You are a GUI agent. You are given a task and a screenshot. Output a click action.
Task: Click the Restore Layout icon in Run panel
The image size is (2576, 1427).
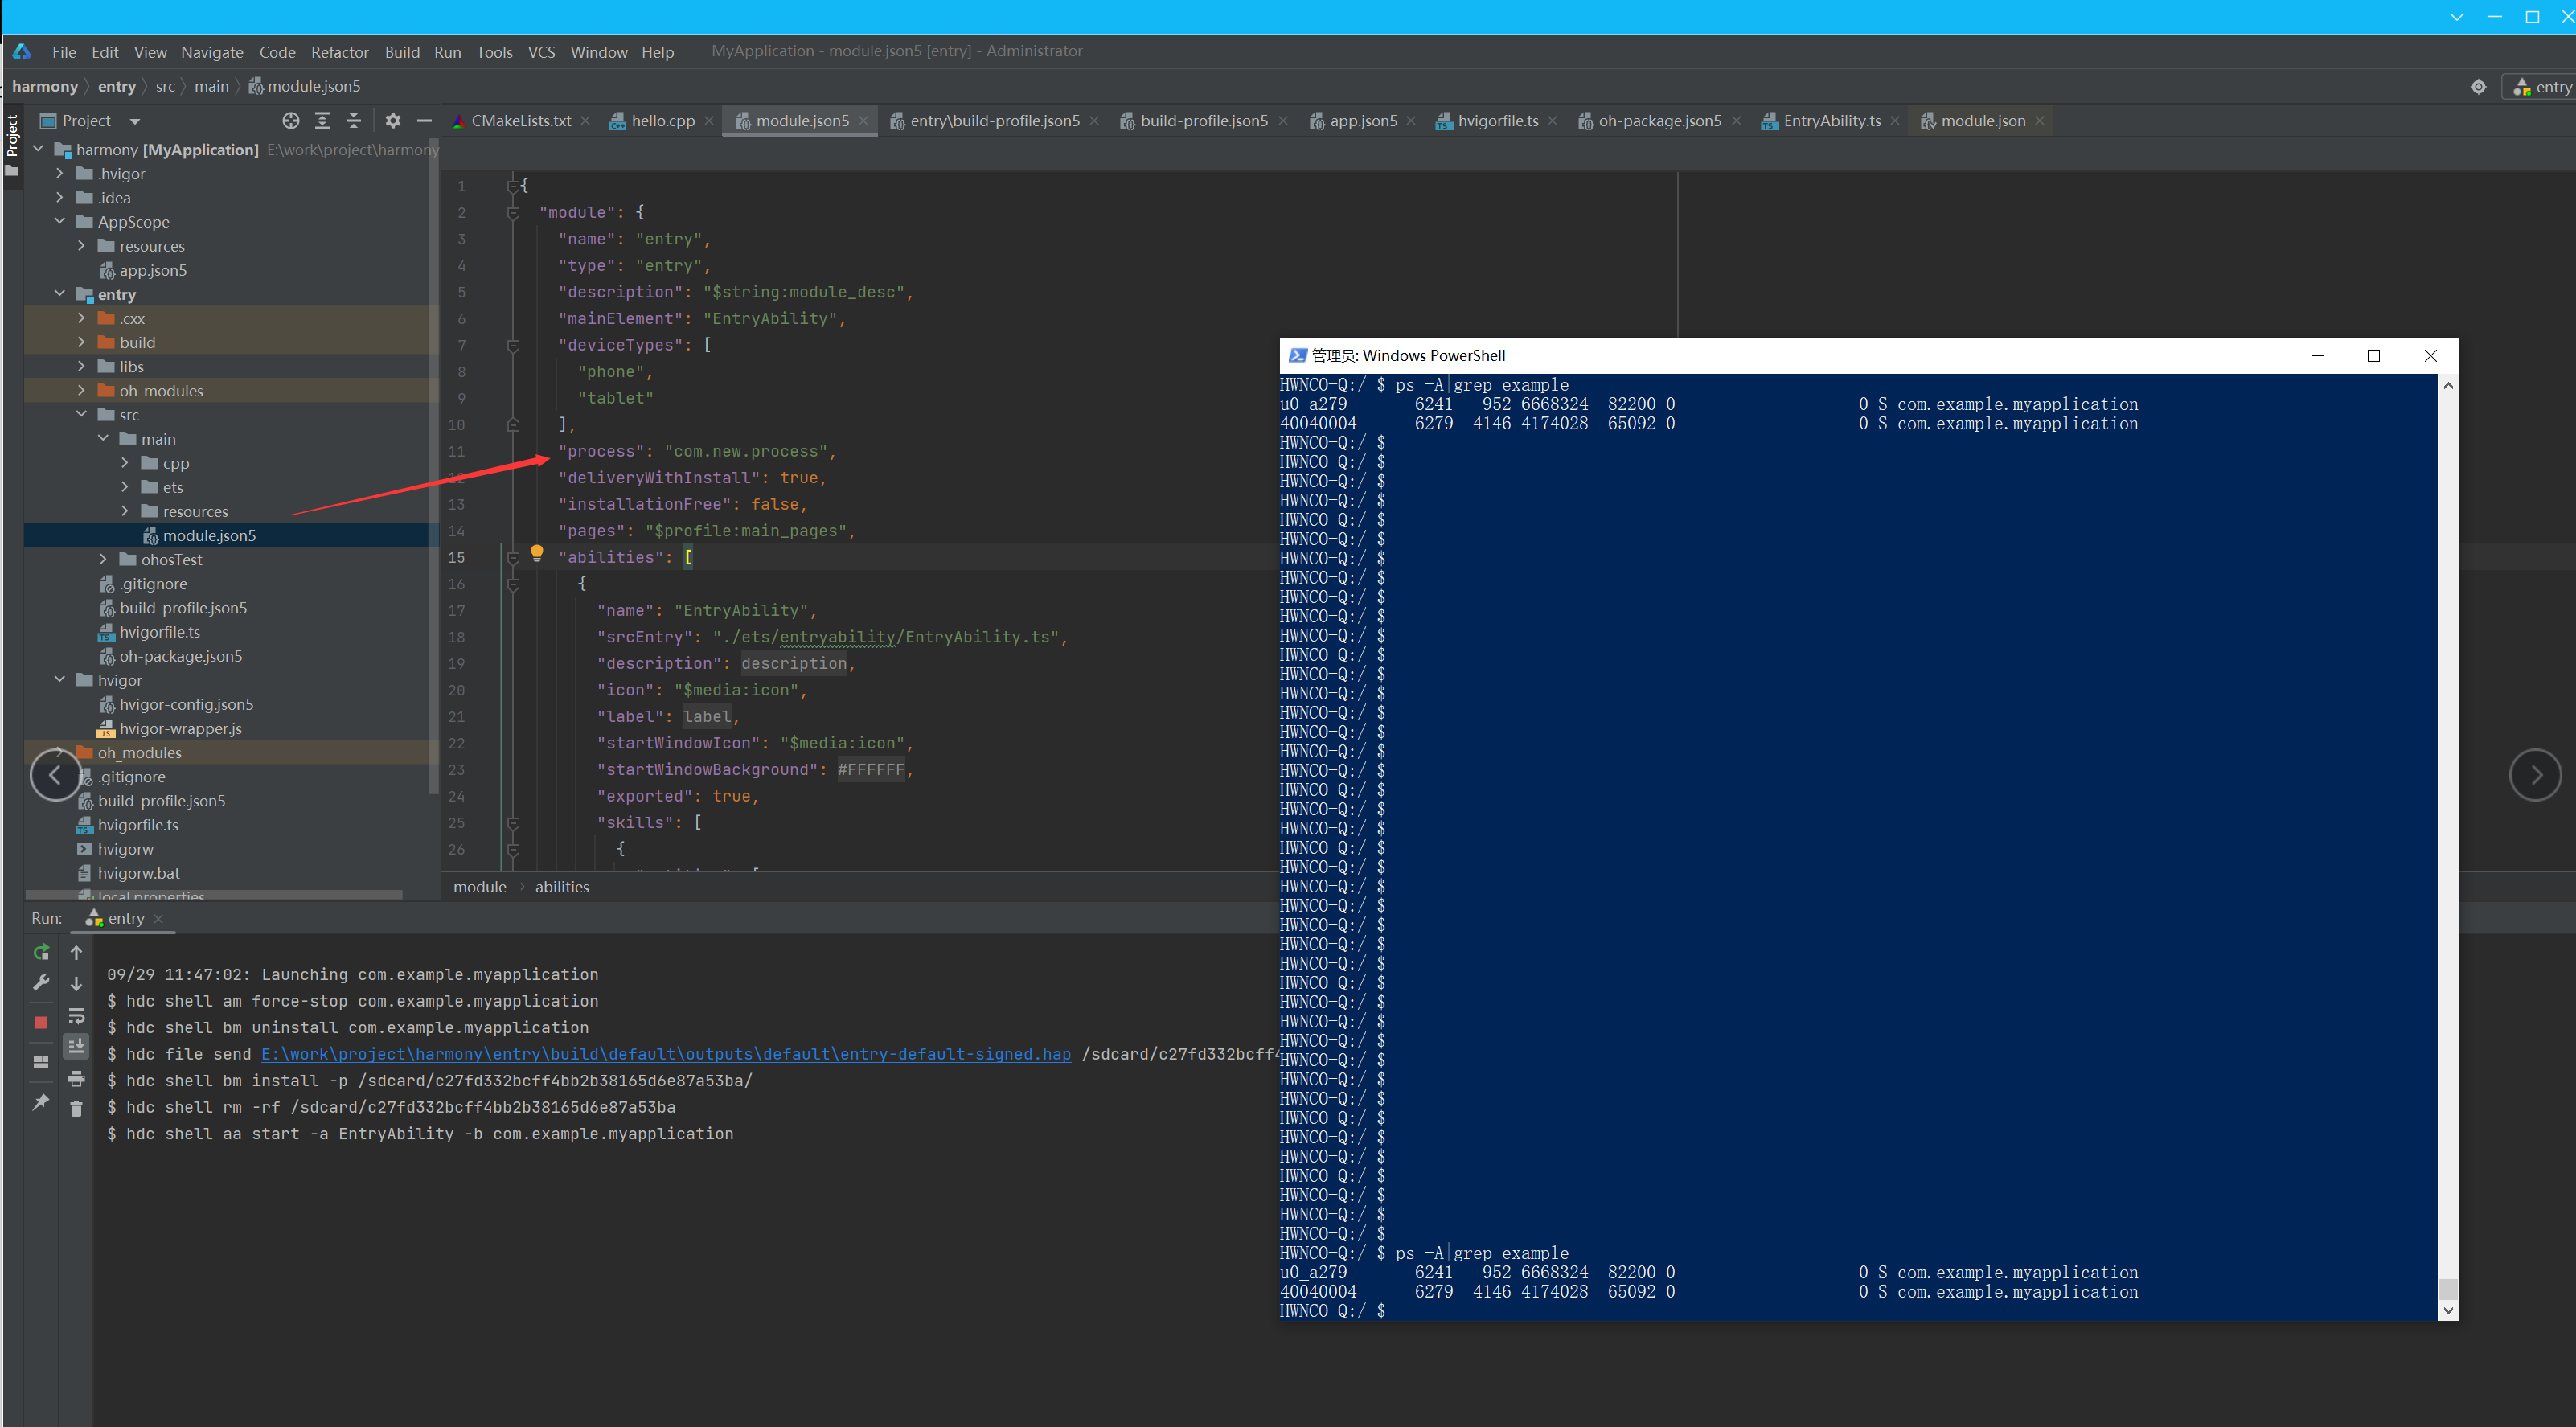point(41,1061)
